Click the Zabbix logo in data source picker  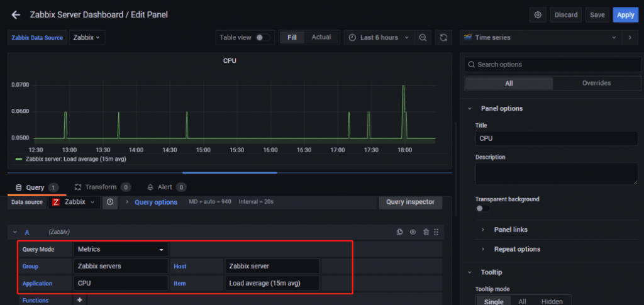coord(56,202)
